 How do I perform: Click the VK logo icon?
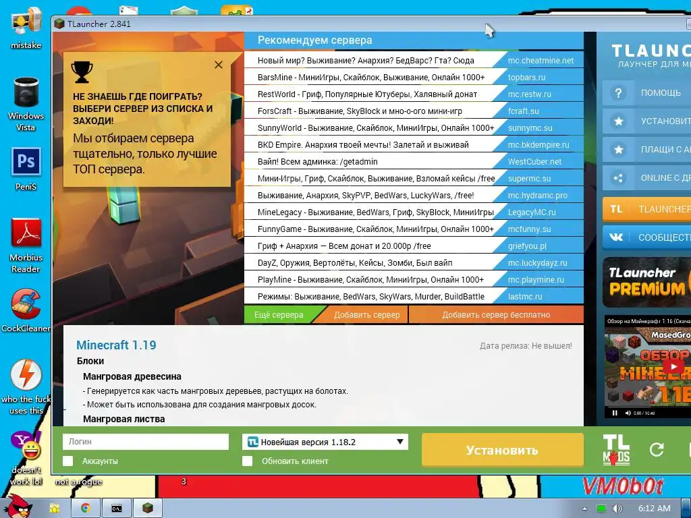click(x=616, y=237)
